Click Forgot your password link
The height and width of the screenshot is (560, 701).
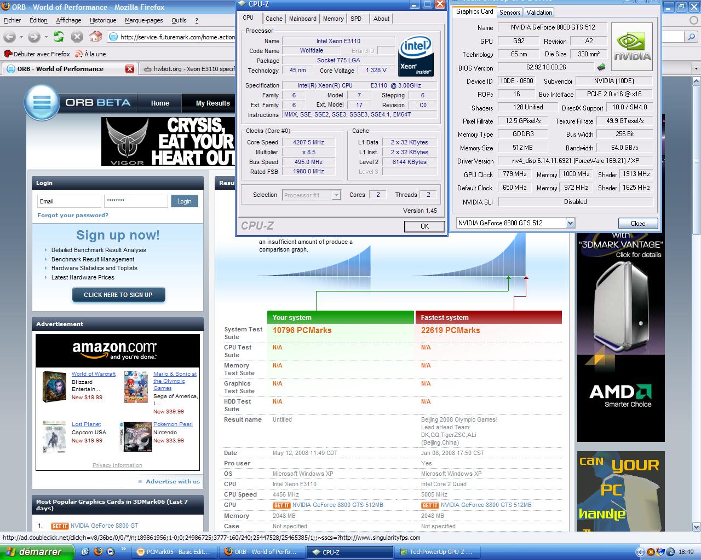tap(73, 215)
